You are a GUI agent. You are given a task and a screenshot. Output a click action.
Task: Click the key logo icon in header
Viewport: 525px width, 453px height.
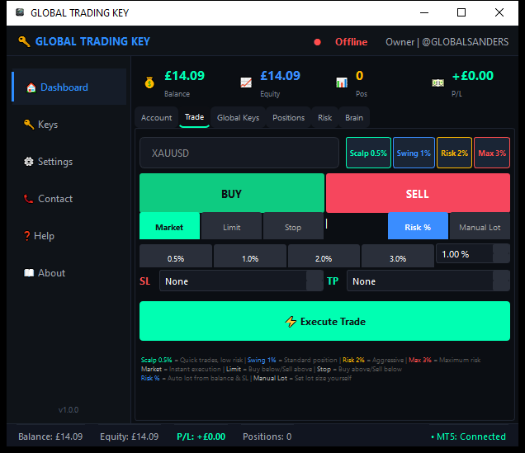tap(24, 41)
